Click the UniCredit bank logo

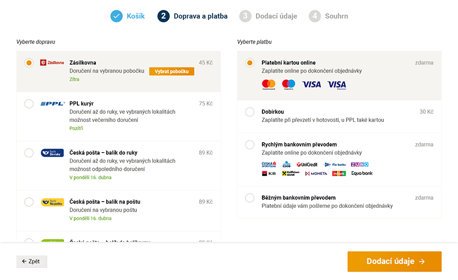coord(307,164)
